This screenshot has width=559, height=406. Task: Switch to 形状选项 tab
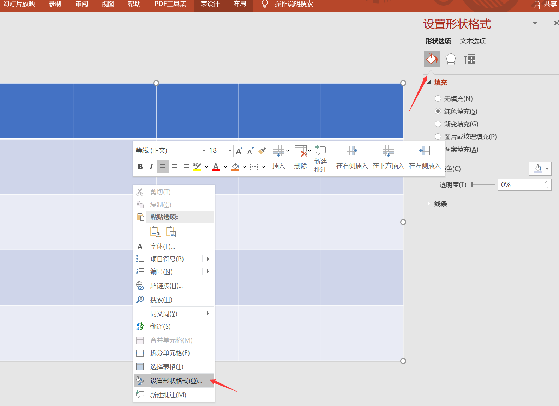pos(438,41)
